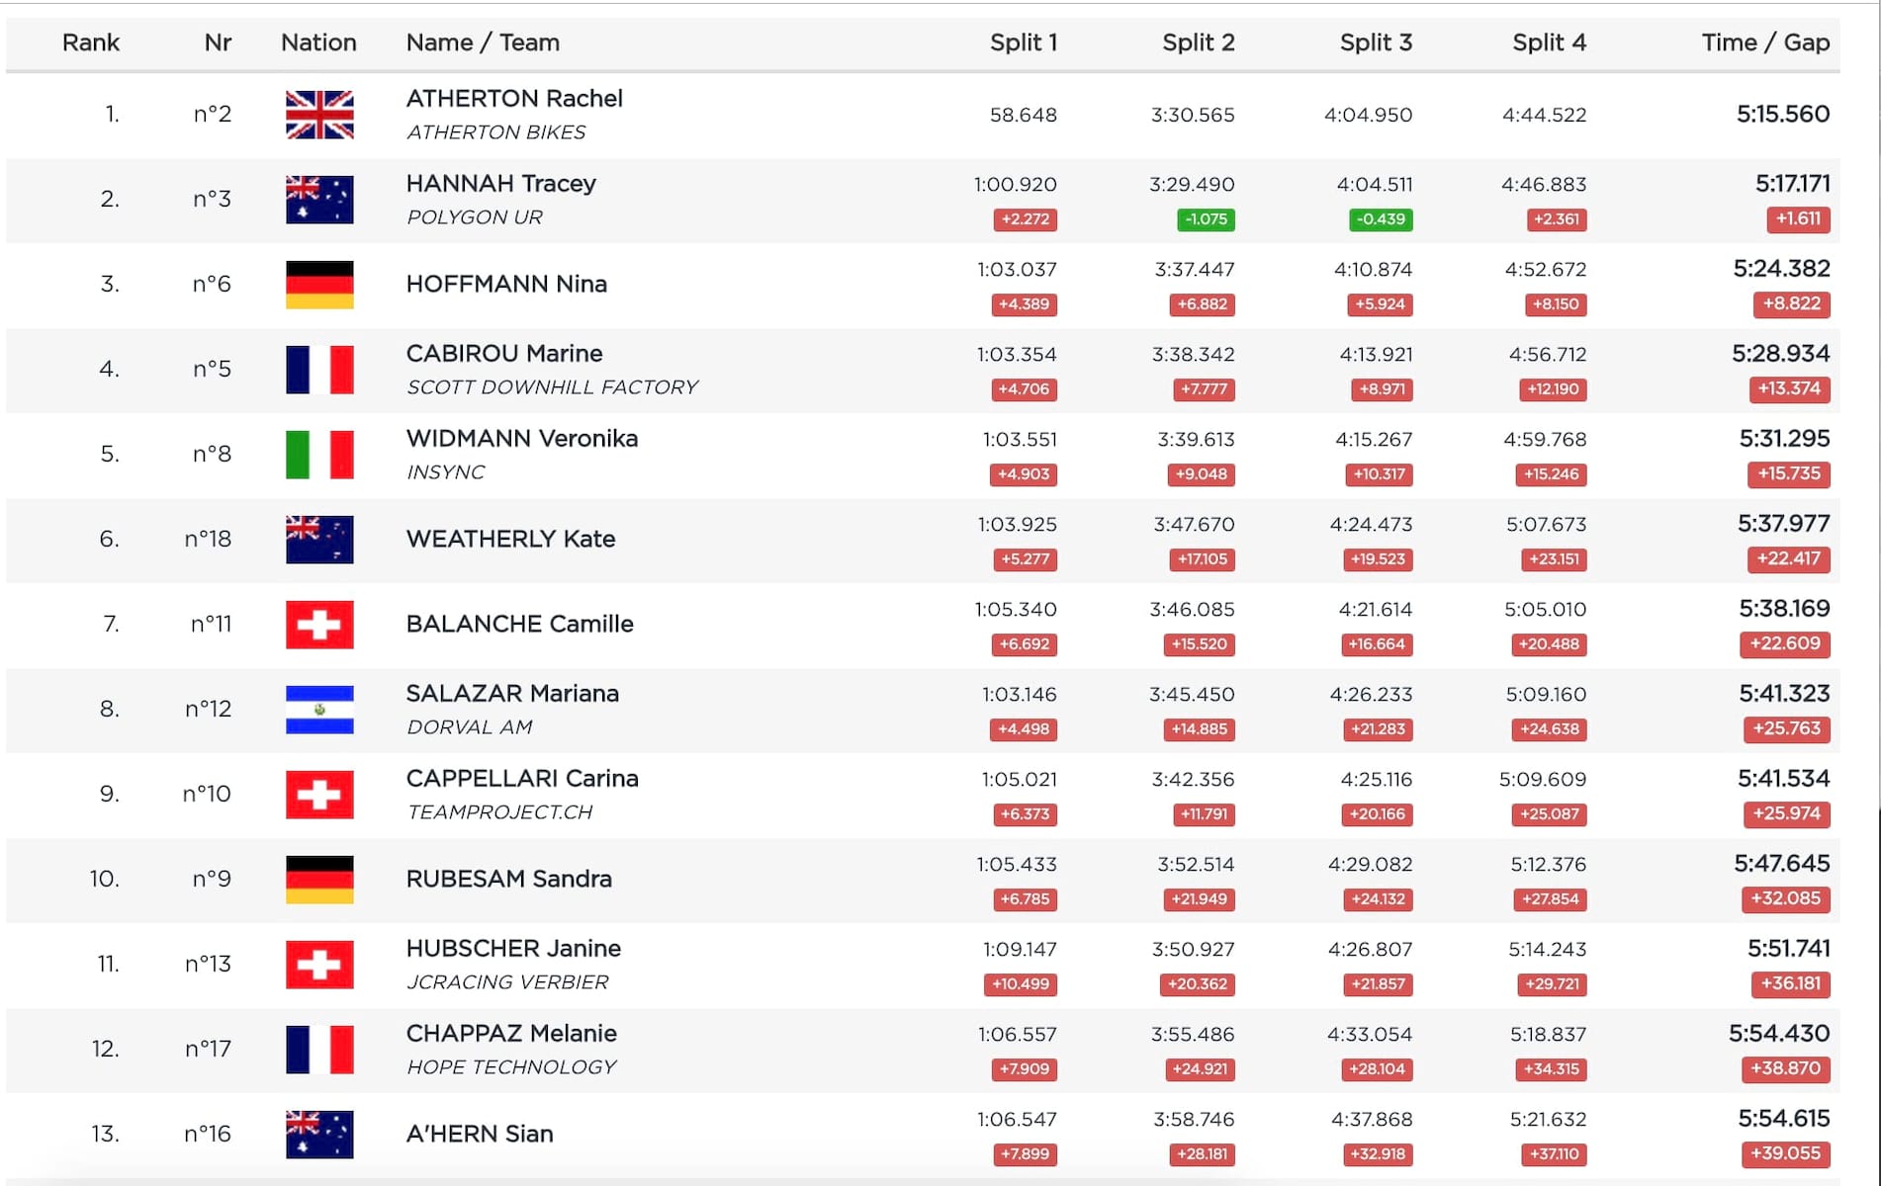Select RUBESAM Sandra's name
1881x1186 pixels.
[508, 879]
